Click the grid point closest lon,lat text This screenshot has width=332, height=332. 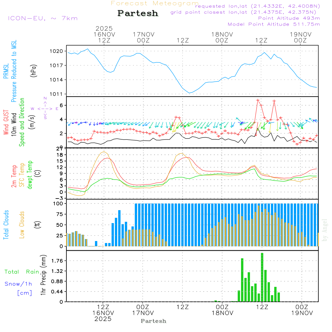[x=245, y=12]
